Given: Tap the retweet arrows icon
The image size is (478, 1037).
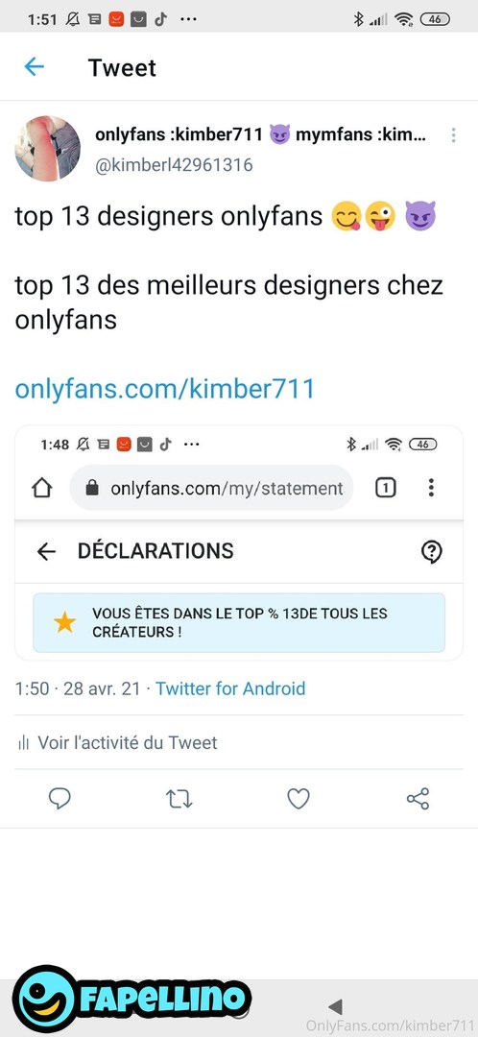Looking at the screenshot, I should point(179,799).
